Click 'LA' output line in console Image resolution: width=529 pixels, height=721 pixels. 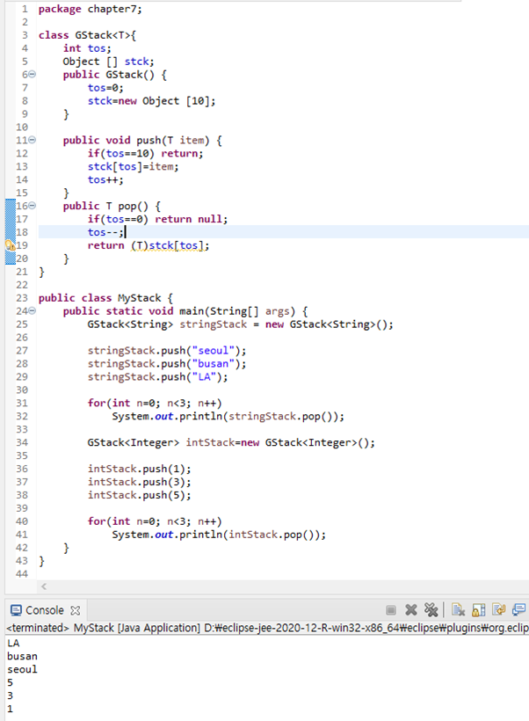pos(13,644)
